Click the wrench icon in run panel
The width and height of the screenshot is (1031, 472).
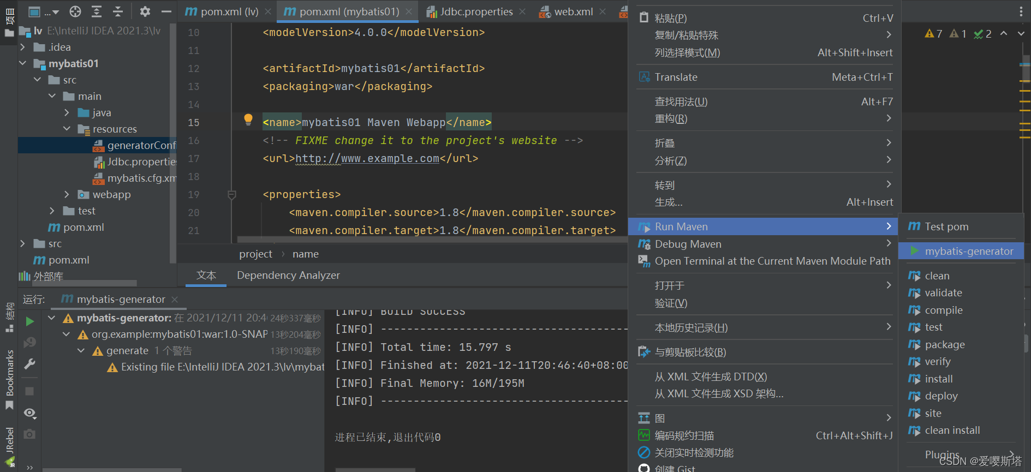[x=29, y=364]
